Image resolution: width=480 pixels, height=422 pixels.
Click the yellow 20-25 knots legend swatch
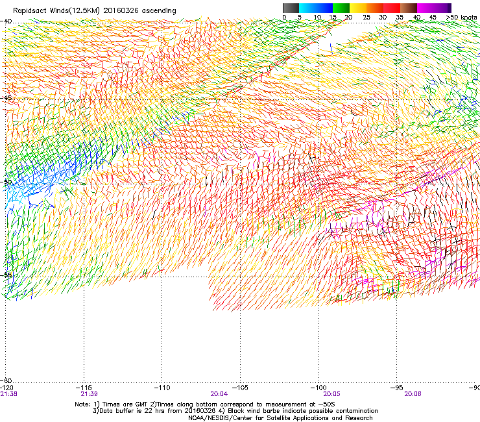(x=358, y=8)
